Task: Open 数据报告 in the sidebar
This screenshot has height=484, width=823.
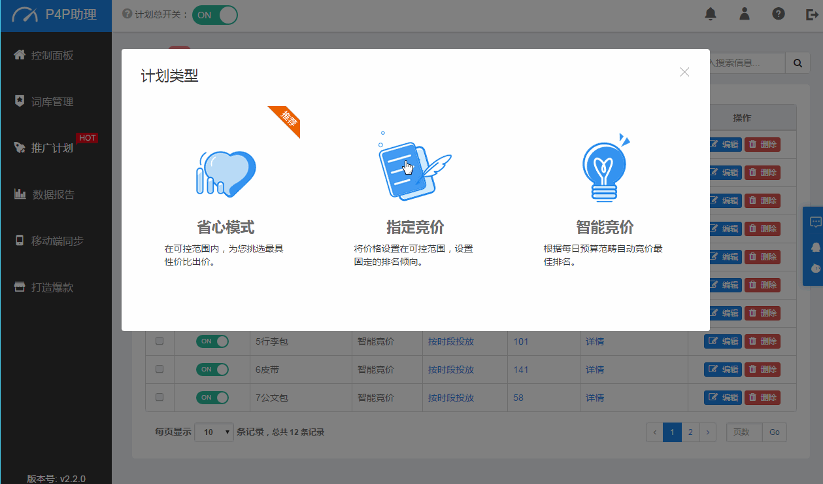Action: click(x=54, y=195)
